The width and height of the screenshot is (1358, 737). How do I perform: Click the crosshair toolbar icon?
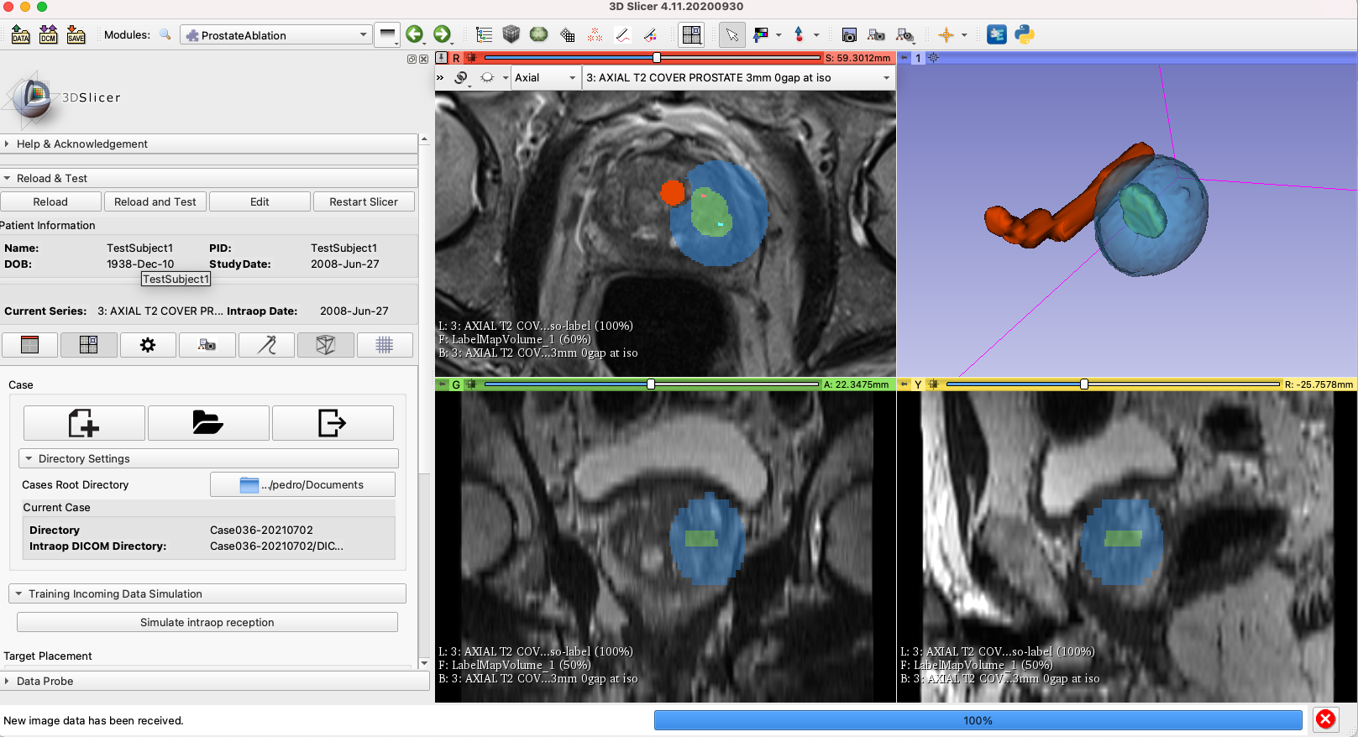click(946, 34)
